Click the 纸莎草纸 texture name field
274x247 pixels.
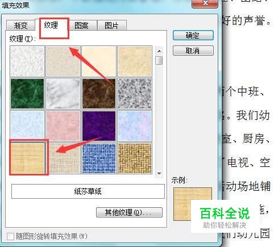pyautogui.click(x=88, y=191)
